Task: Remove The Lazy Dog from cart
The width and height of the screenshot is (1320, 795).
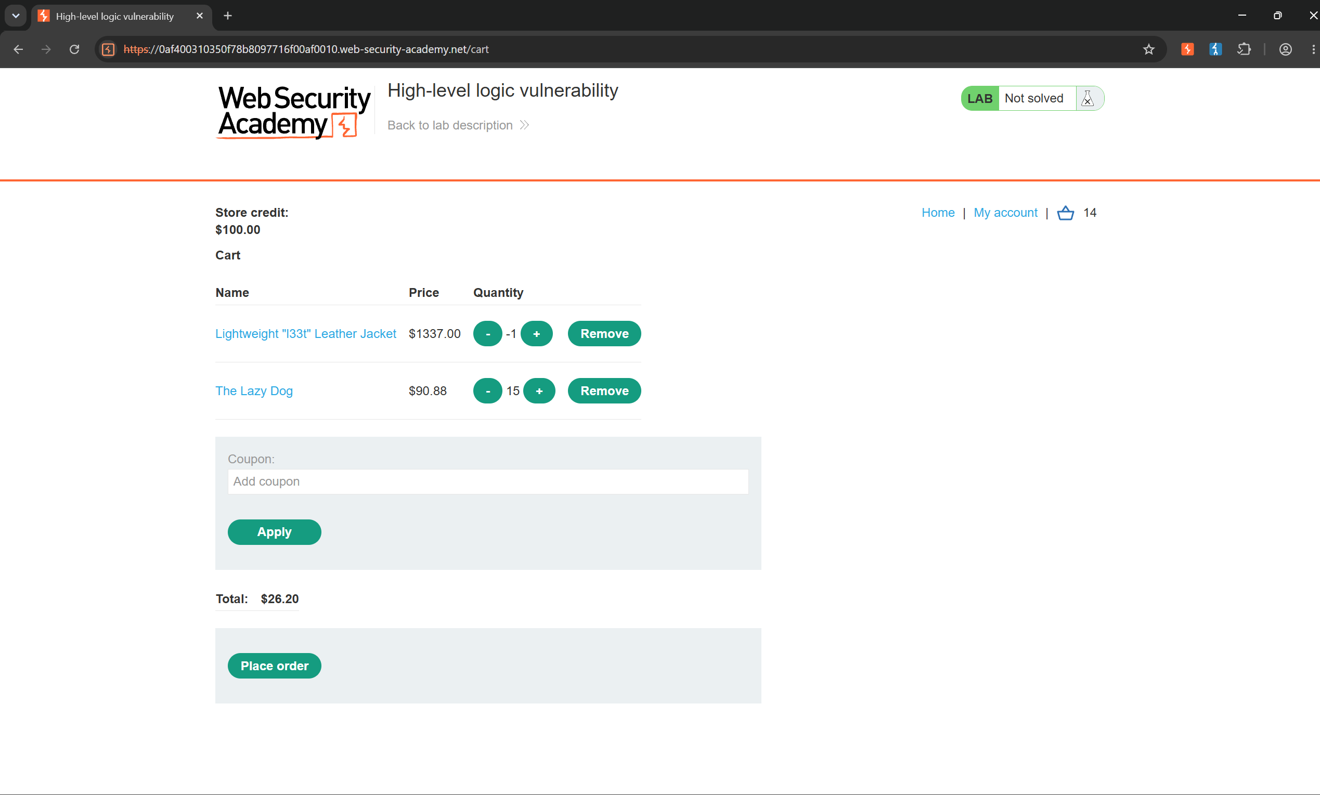Action: coord(604,391)
